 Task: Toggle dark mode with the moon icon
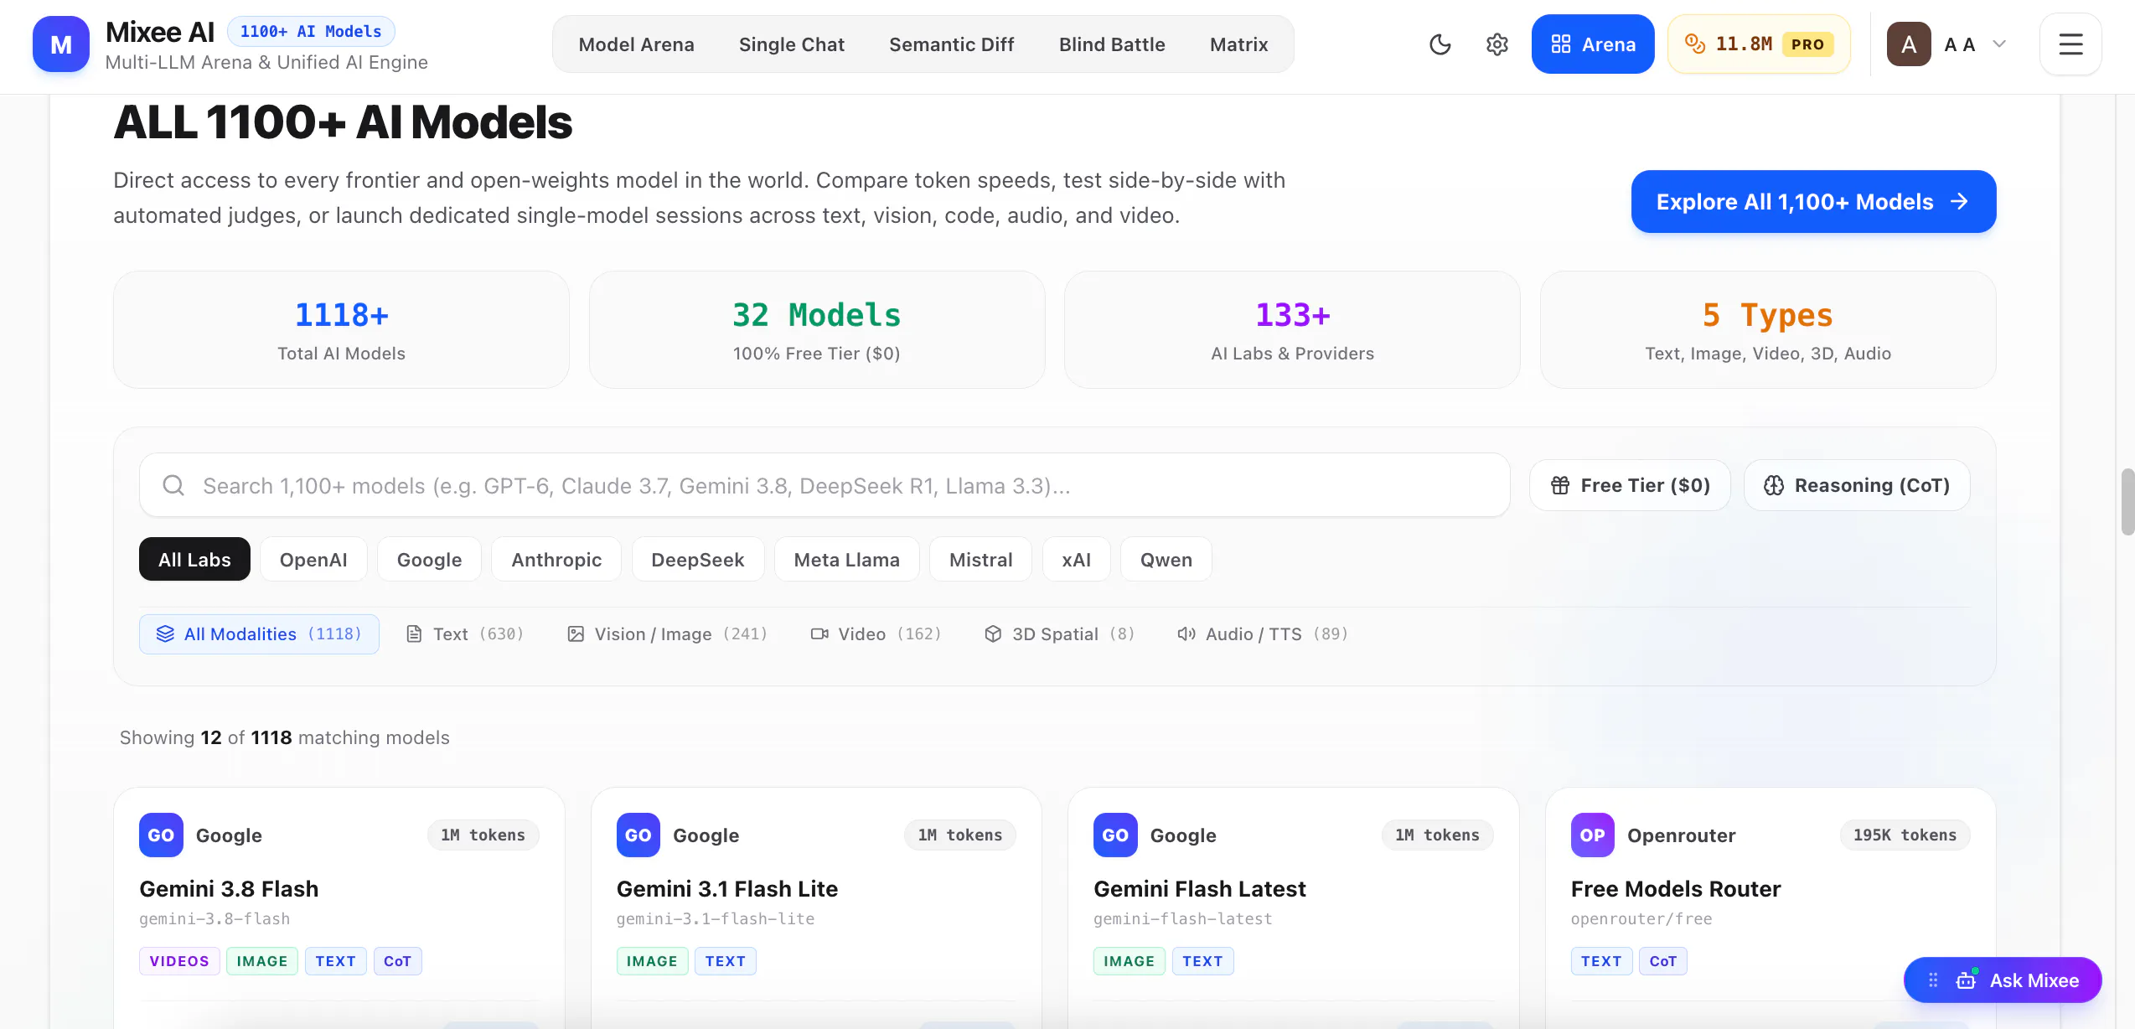1440,44
